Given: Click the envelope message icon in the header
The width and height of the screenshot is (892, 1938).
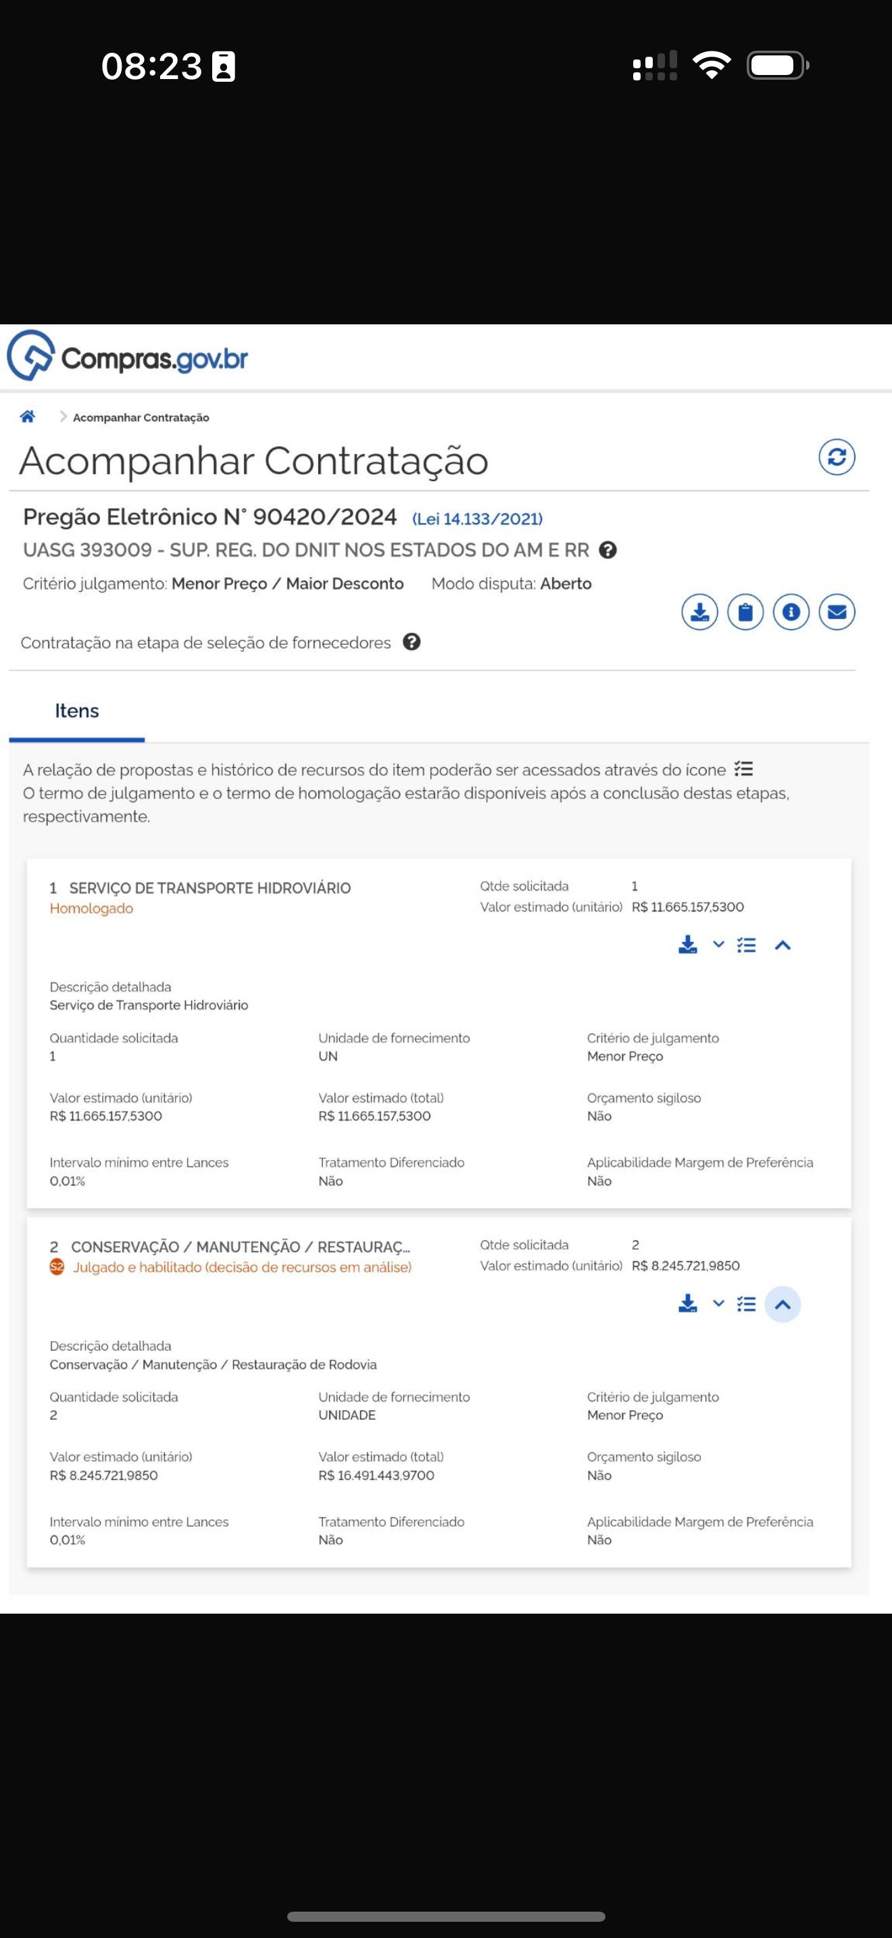Looking at the screenshot, I should coord(837,612).
